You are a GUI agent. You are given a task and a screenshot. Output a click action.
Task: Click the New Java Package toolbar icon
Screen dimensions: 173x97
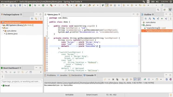pos(76,5)
